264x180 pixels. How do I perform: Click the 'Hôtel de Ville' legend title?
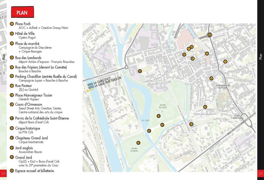point(25,33)
